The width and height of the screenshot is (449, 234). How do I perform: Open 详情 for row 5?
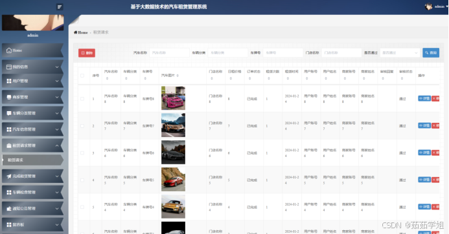[x=424, y=207]
